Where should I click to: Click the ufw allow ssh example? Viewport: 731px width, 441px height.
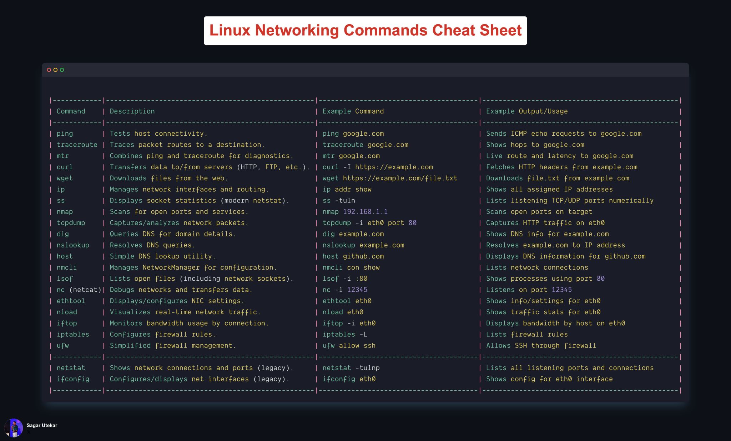pos(349,346)
